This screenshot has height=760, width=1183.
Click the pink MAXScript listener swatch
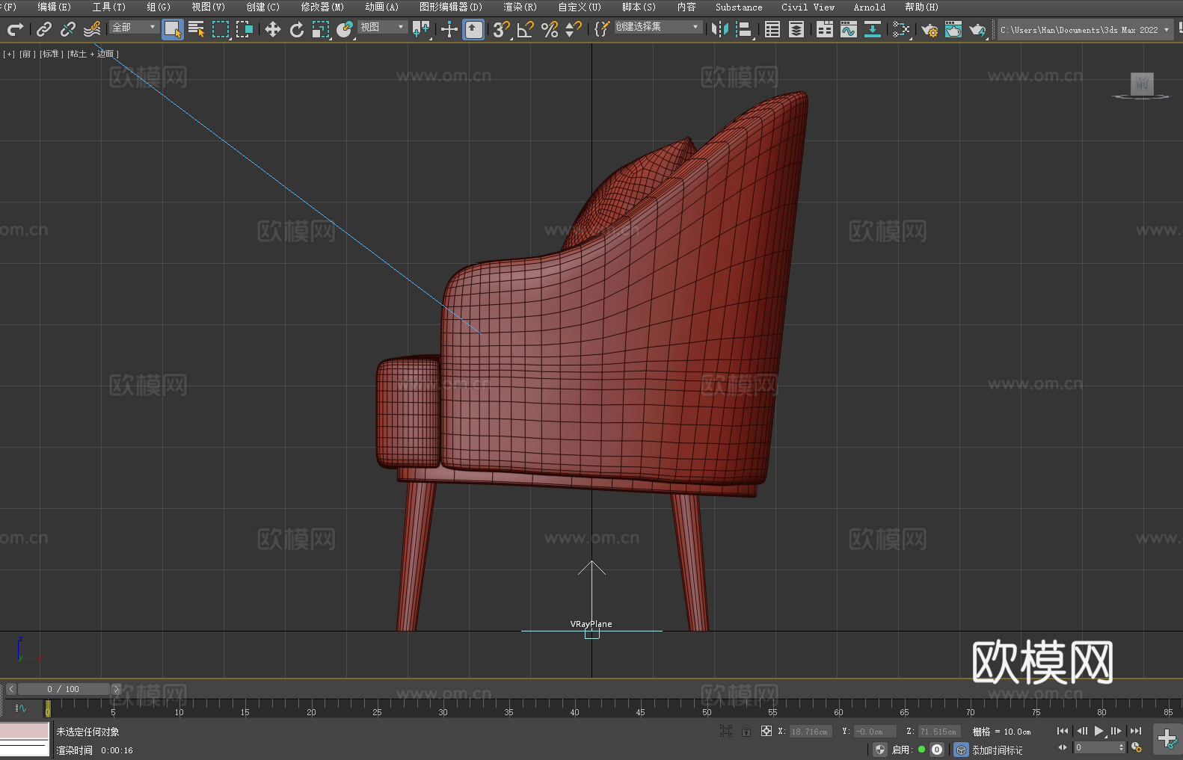[x=25, y=730]
